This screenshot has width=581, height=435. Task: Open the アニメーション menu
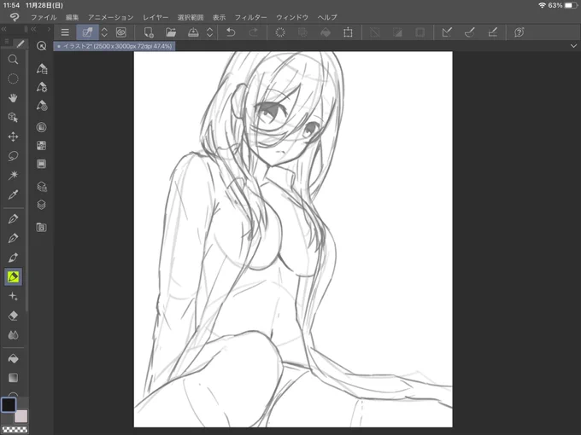(x=110, y=17)
